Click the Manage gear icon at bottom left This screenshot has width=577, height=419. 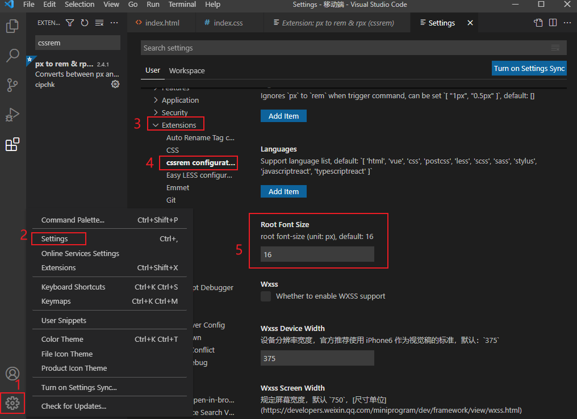pyautogui.click(x=12, y=403)
